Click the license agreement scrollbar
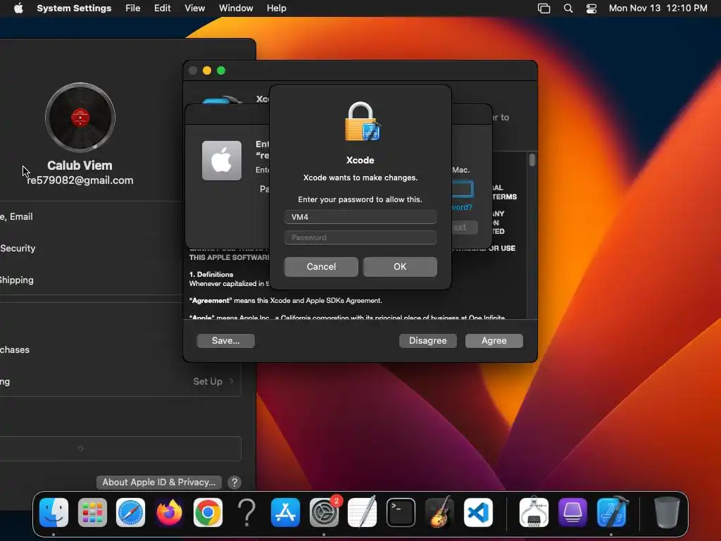The width and height of the screenshot is (721, 541). [x=532, y=160]
